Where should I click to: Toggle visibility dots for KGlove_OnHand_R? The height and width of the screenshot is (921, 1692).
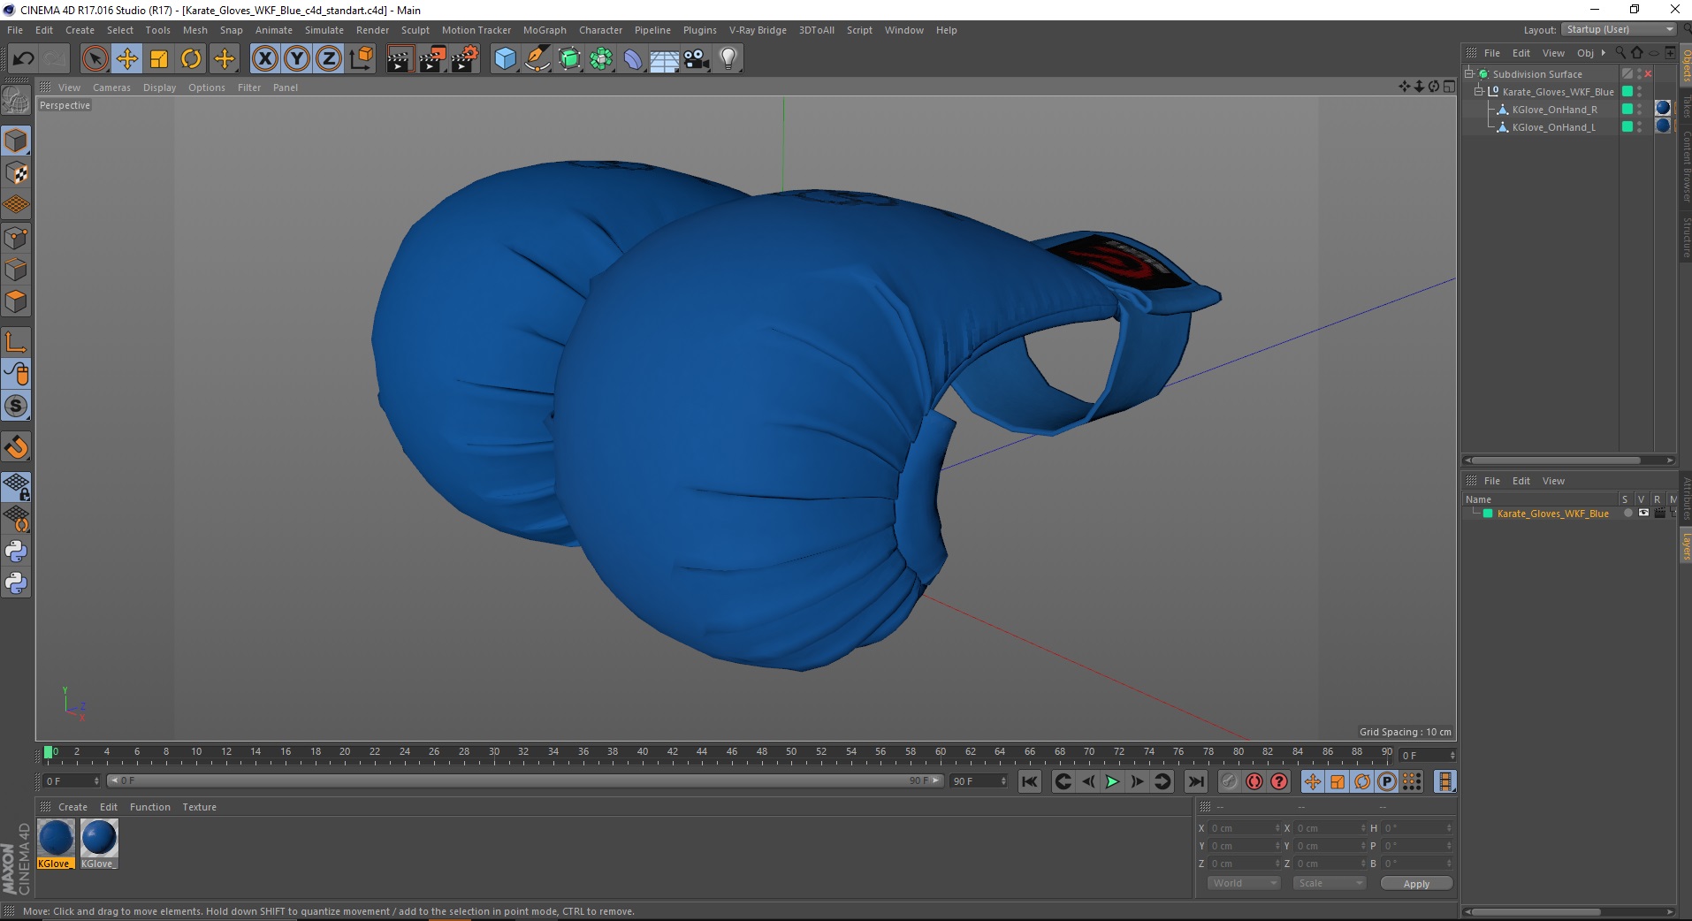pos(1640,110)
